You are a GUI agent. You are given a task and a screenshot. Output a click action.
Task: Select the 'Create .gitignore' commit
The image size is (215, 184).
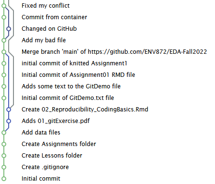tap(45, 167)
